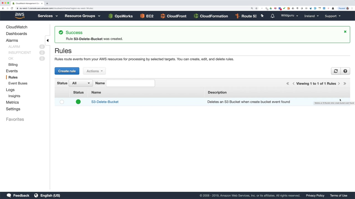
Task: Click the INSUFFICIENT state filter
Action: click(x=20, y=53)
